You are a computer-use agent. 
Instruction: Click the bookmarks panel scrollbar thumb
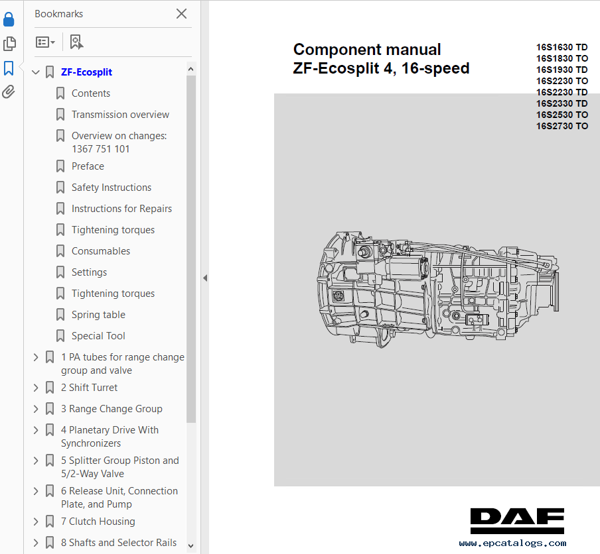pos(191,249)
